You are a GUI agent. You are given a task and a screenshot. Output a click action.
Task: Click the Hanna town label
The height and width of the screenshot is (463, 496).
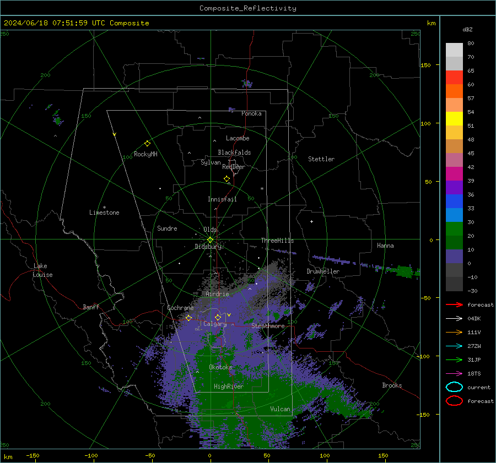(385, 246)
